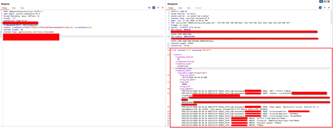Image resolution: width=333 pixels, height=128 pixels.
Task: Click the 'location: /WebInterface/login.html' log entry
Action: tap(241, 121)
